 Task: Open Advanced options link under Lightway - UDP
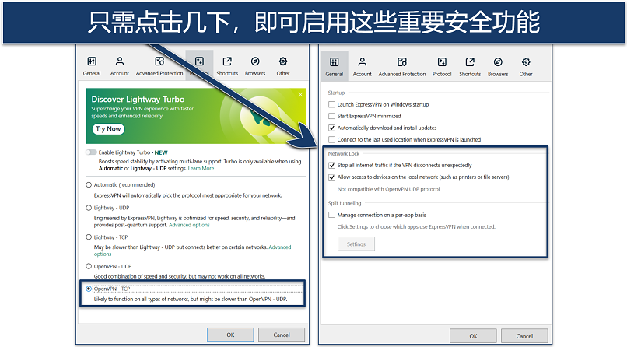click(189, 225)
